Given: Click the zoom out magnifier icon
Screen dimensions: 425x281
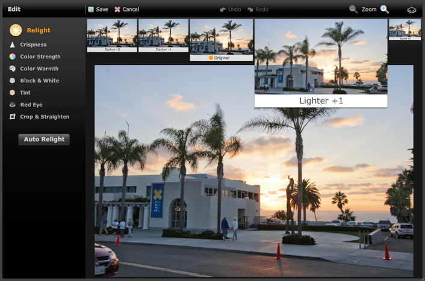Looking at the screenshot, I should 353,9.
